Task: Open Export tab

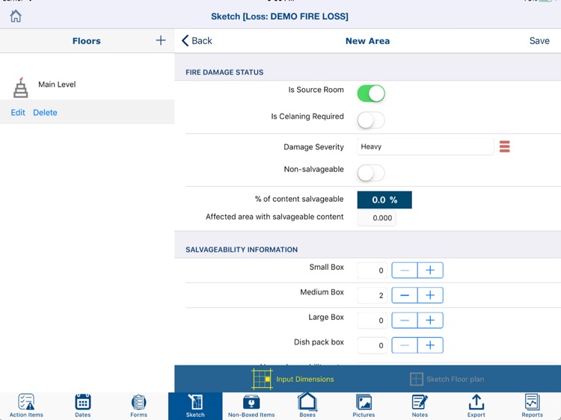Action: tap(476, 406)
